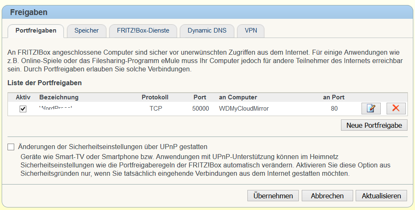Viewport: 415px width, 210px height.
Task: Open the FRITZ!Box-Dienste tab
Action: [x=143, y=30]
